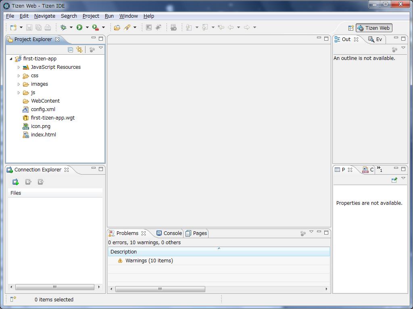Click the Print toolbar icon
Screen dimensions: 413x309
point(48,27)
